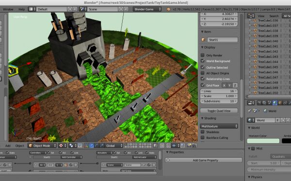Select the Blender Game engine dropdown
The image size is (291, 181).
(x=147, y=9)
